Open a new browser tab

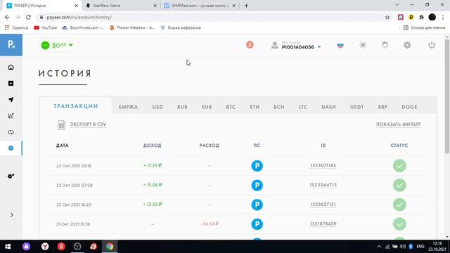pos(246,6)
